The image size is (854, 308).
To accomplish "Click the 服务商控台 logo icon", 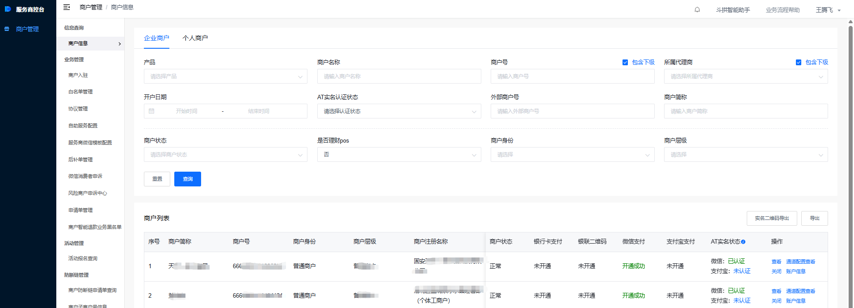I will (8, 9).
